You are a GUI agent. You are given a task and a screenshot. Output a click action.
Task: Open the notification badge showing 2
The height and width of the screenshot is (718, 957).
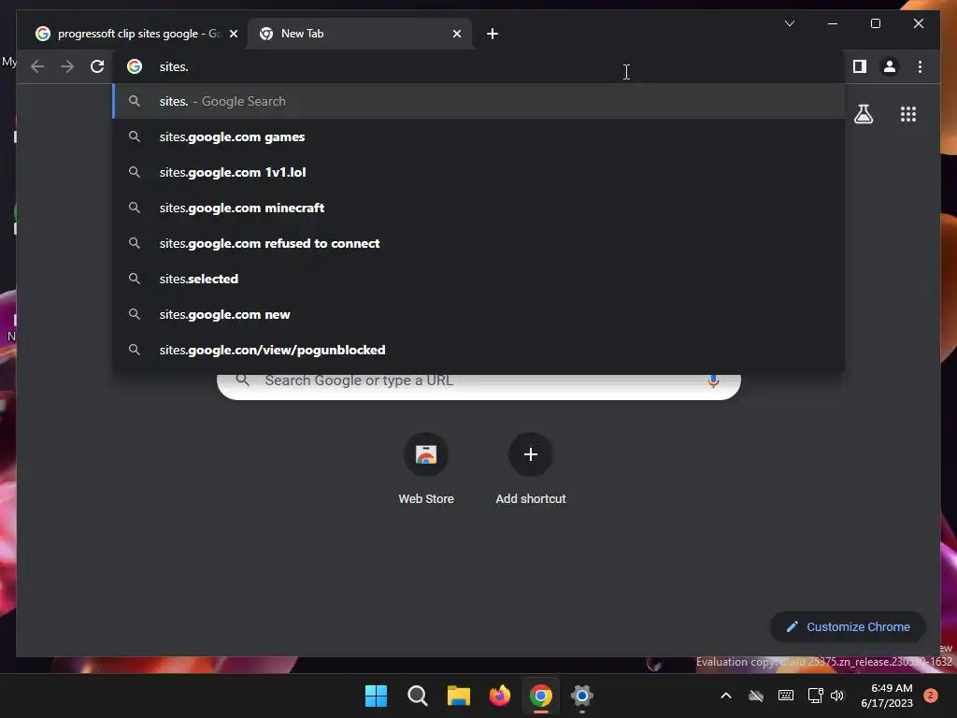[930, 696]
